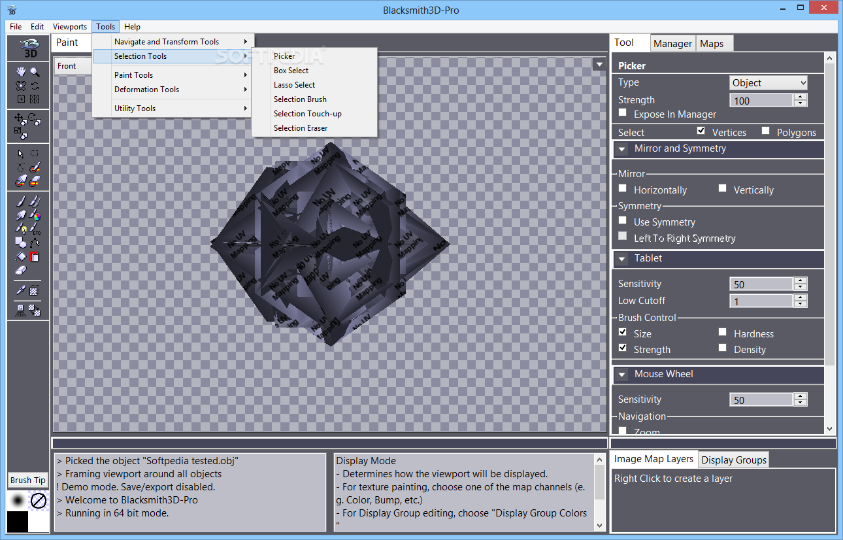Click the soft round brush tip preview
The height and width of the screenshot is (540, 843).
click(18, 501)
